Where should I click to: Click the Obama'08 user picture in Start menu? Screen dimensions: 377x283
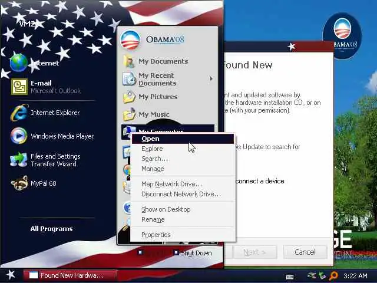pos(130,40)
